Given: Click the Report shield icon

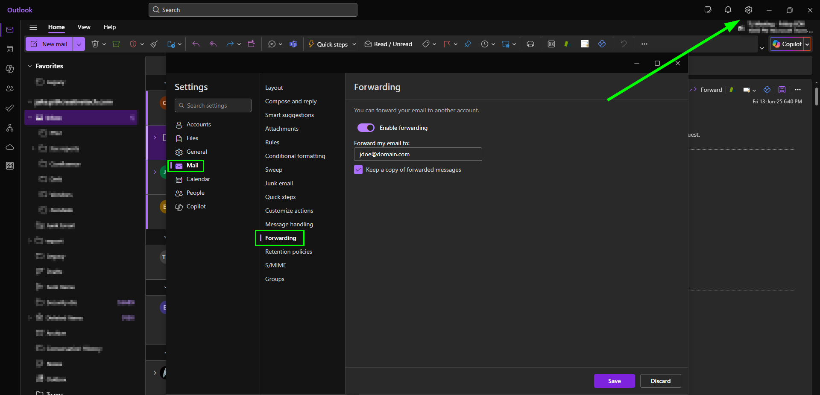Looking at the screenshot, I should pos(133,44).
